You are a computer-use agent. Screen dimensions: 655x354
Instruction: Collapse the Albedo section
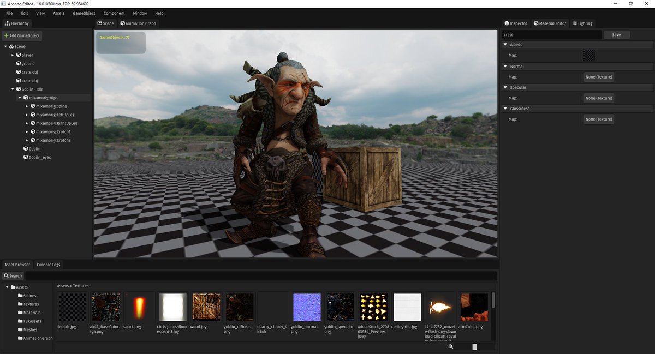505,44
